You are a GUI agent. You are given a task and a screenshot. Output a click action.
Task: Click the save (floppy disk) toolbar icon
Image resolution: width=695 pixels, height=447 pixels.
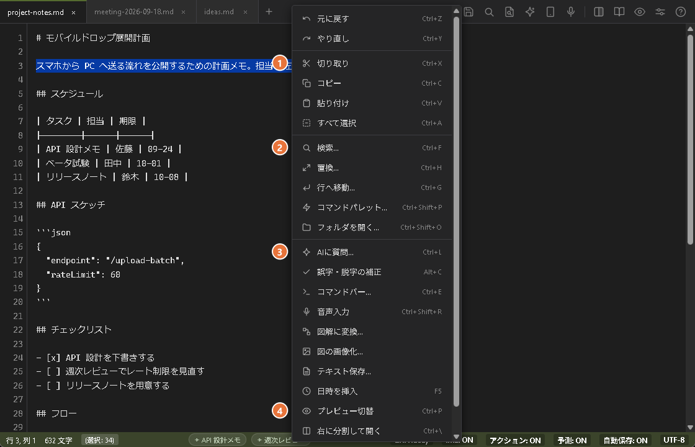click(x=469, y=12)
